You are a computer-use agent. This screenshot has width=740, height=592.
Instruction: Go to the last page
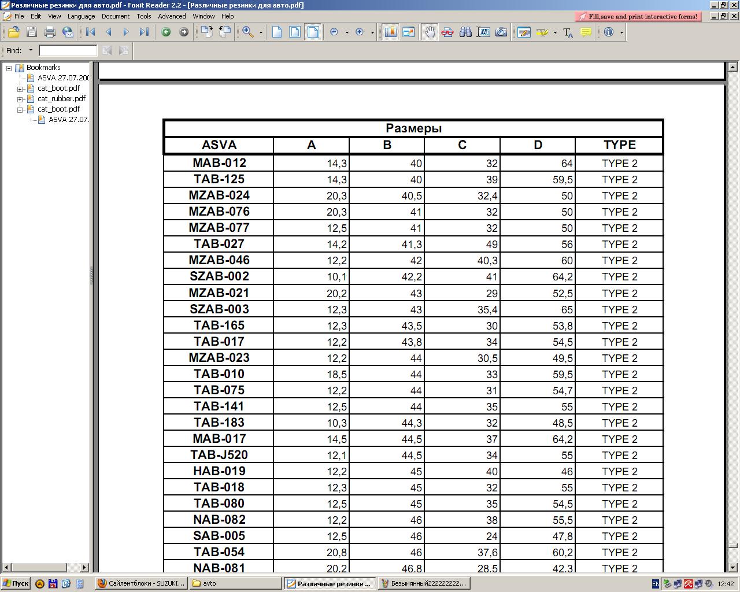144,32
